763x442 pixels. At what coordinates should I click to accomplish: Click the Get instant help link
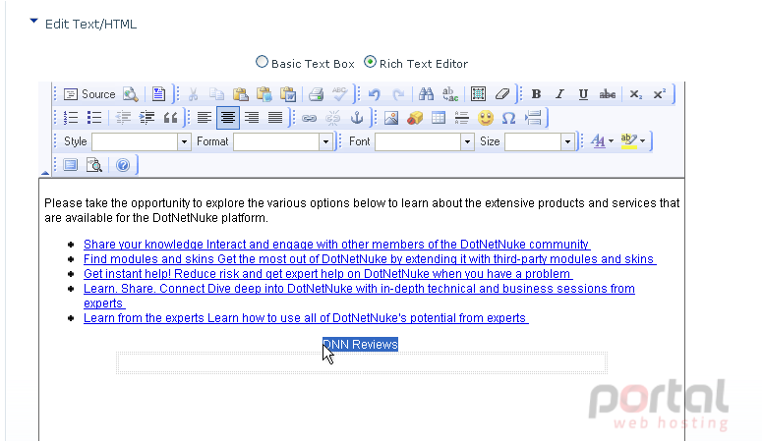coord(327,274)
